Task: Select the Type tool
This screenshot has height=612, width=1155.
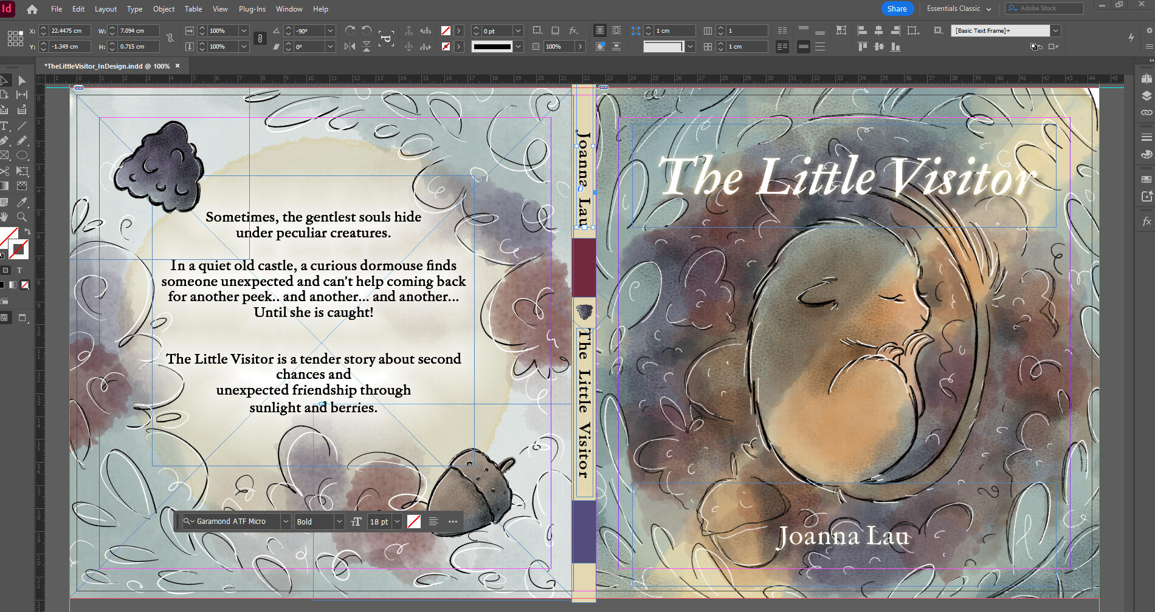Action: point(5,126)
